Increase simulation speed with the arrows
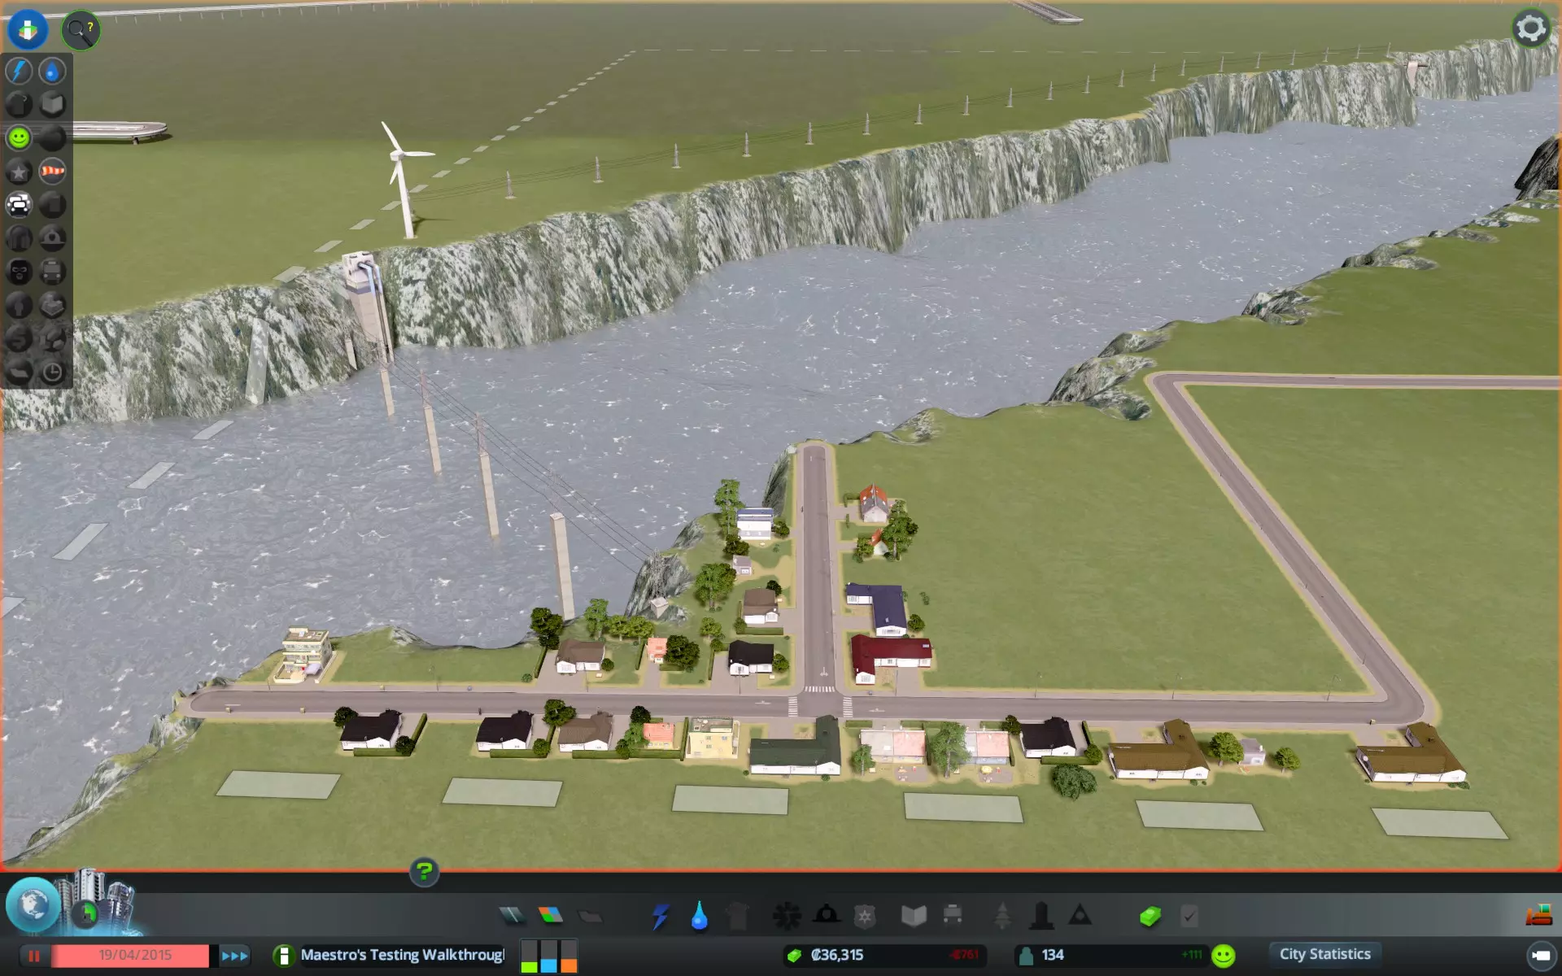1562x976 pixels. tap(234, 956)
